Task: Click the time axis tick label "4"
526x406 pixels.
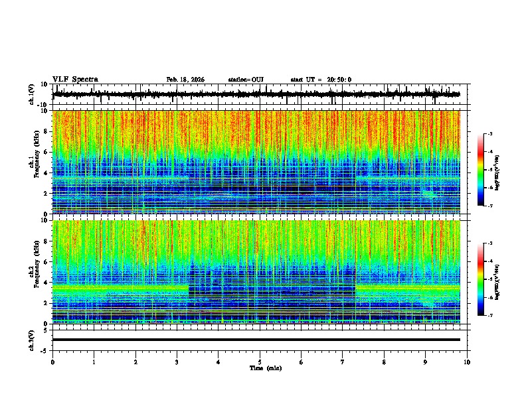Action: (219, 362)
